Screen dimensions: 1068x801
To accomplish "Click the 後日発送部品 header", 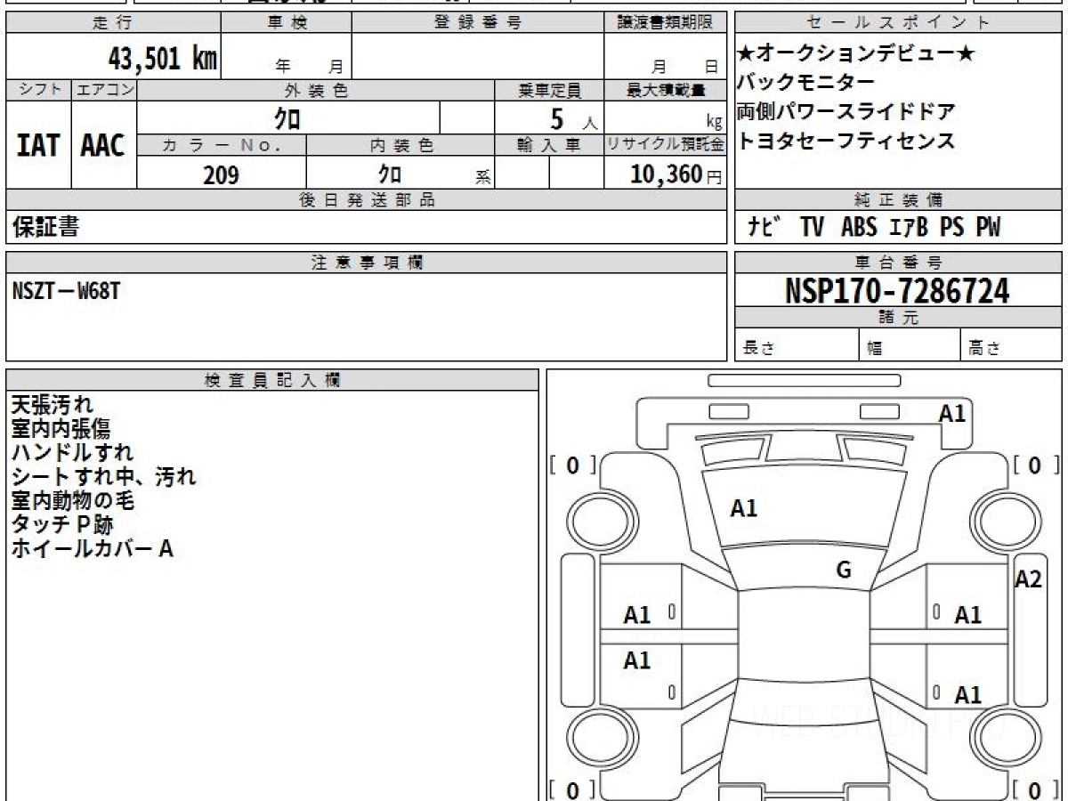I will pos(367,200).
